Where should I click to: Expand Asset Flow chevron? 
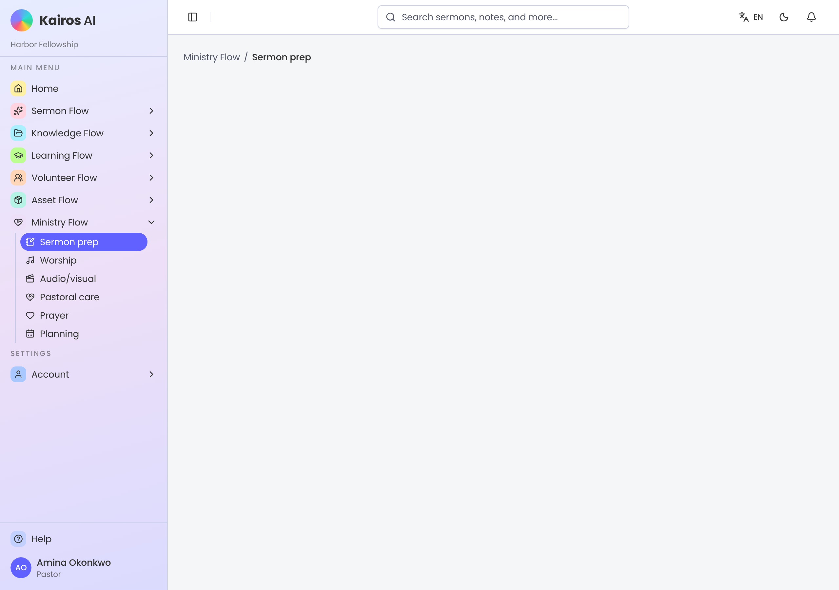tap(151, 200)
